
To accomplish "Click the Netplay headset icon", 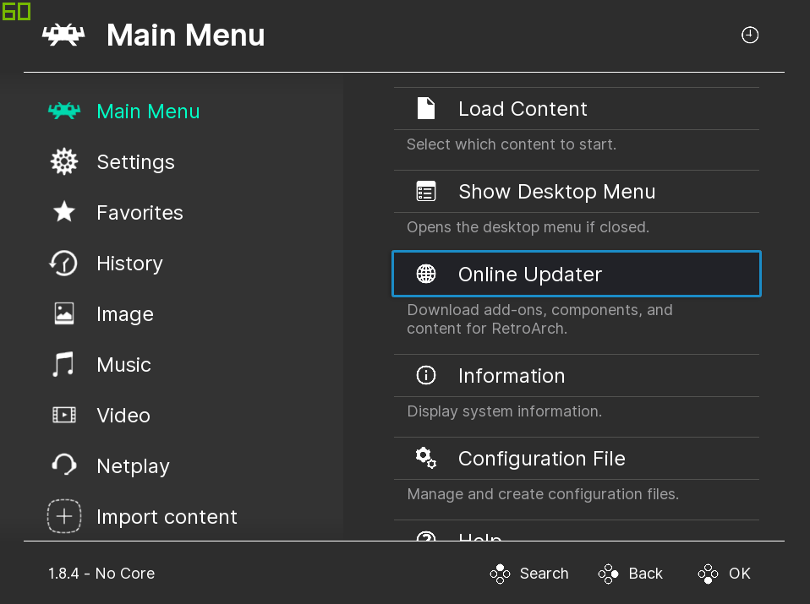I will pyautogui.click(x=64, y=465).
